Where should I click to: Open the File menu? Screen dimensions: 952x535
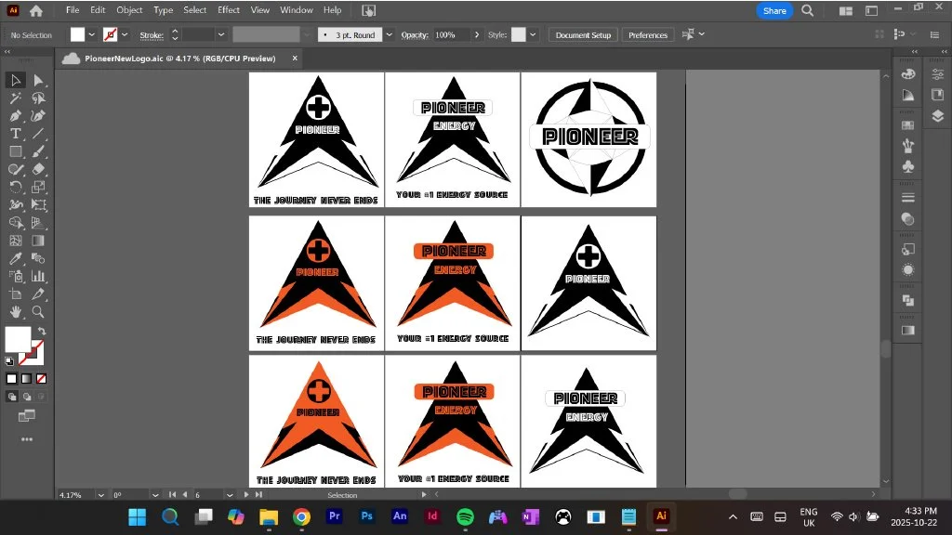click(73, 10)
